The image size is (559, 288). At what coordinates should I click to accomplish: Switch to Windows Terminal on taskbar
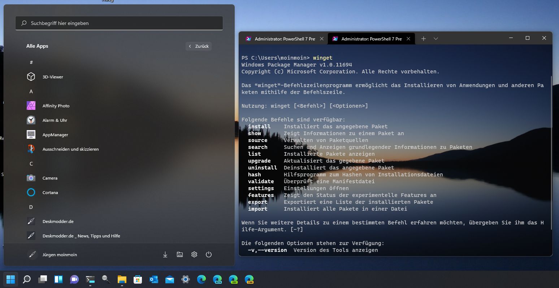[x=90, y=279]
